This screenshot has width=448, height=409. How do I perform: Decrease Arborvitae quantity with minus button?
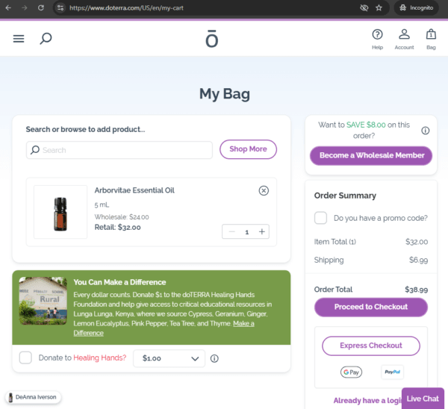232,231
